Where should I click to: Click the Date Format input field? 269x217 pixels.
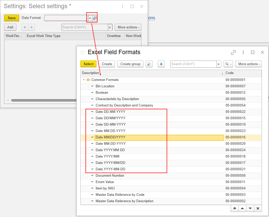pyautogui.click(x=66, y=18)
